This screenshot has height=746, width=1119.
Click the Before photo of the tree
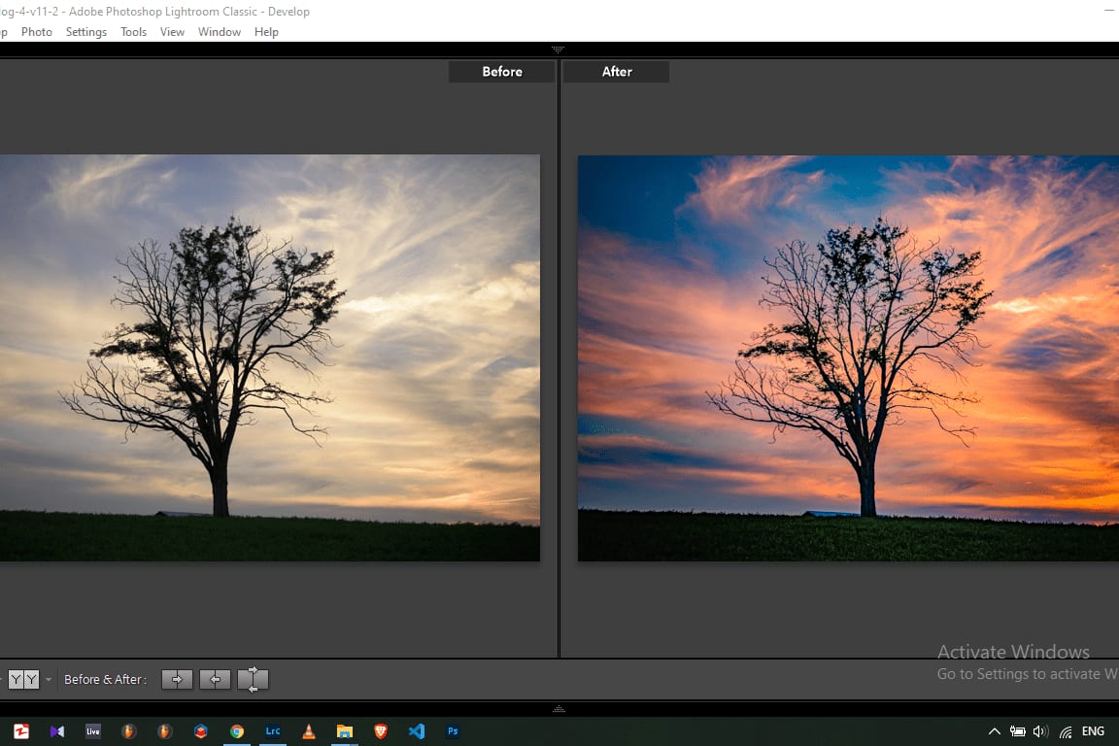269,357
